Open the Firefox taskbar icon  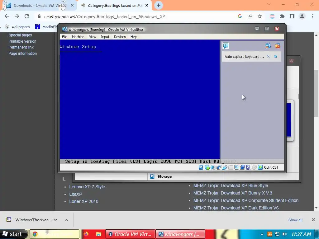[x=86, y=234]
